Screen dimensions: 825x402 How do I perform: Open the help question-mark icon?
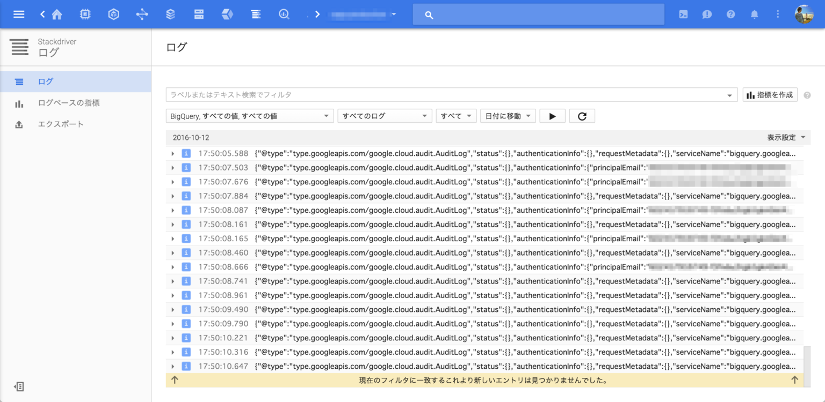(731, 14)
